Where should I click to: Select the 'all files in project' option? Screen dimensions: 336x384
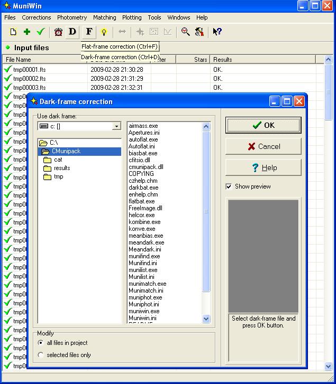point(41,343)
